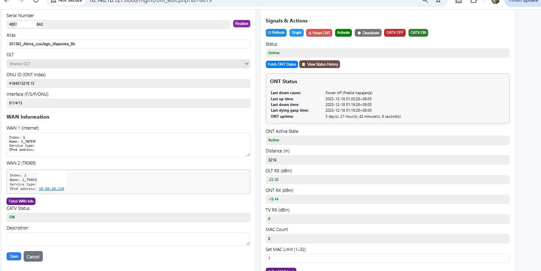Click the browser back arrow
The image size is (541, 271).
(x=7, y=1)
